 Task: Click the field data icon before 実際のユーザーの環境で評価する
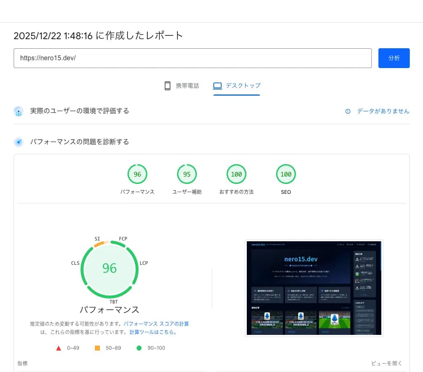[19, 111]
